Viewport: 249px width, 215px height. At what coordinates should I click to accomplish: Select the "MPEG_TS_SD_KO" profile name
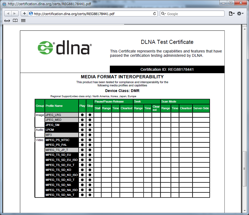pyautogui.click(x=62, y=170)
